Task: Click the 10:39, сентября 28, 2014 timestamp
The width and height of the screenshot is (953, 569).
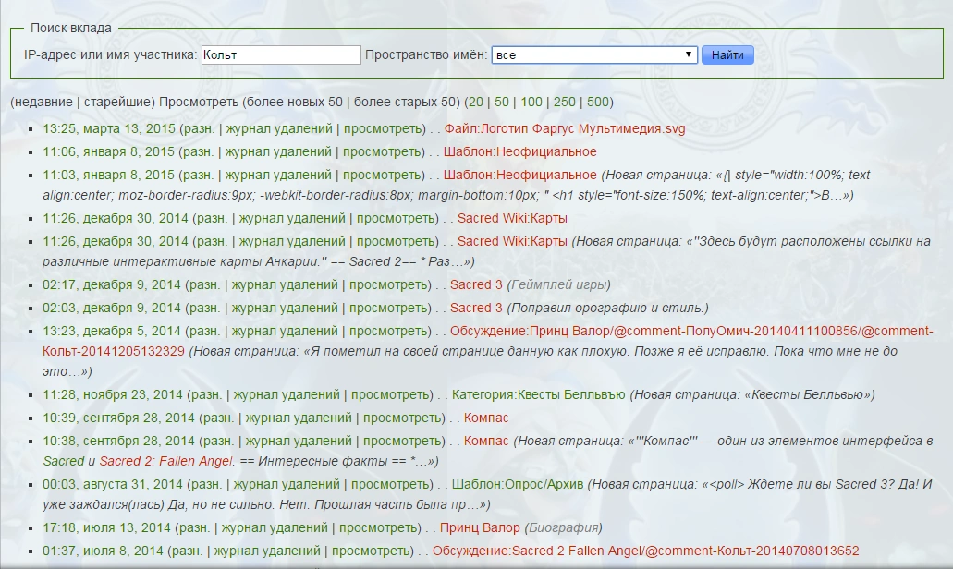Action: tap(118, 418)
